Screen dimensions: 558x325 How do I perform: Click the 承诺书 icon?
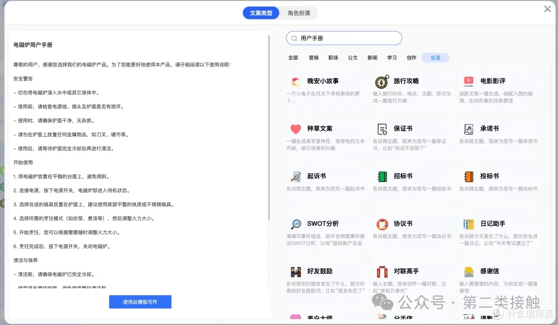[469, 129]
